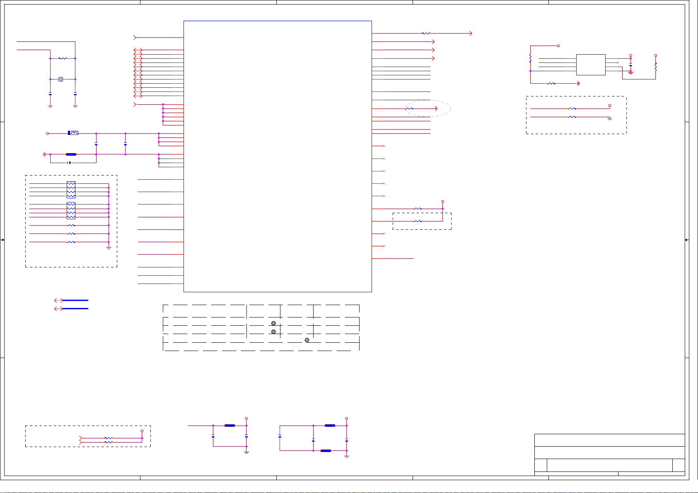Select lower resistor in right dashed box
Screen dimensions: 698x493
tap(572, 117)
